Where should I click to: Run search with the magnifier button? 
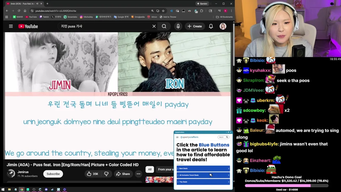click(164, 26)
